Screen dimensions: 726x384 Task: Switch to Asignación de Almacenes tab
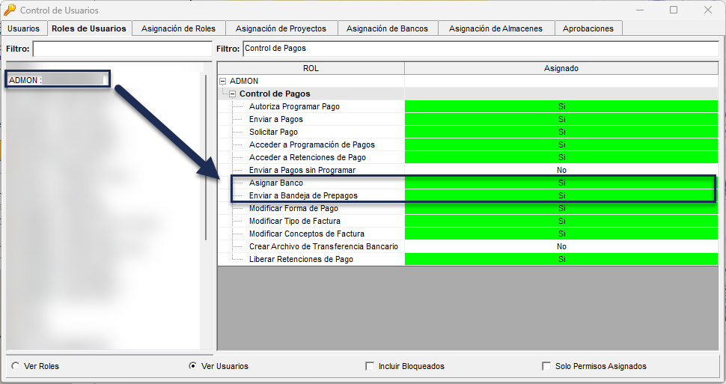click(x=496, y=28)
